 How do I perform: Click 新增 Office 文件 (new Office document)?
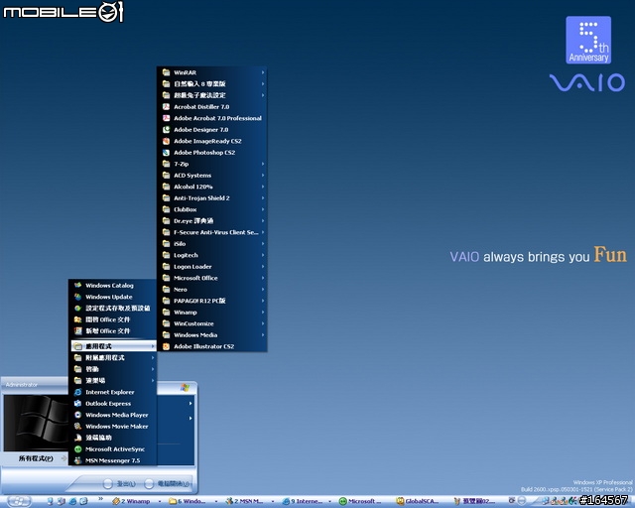point(113,331)
